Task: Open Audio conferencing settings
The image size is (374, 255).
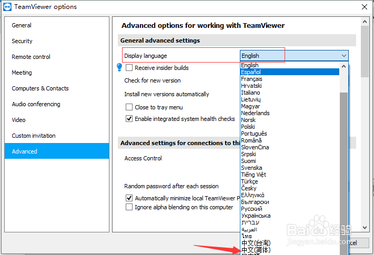Action: (x=56, y=104)
